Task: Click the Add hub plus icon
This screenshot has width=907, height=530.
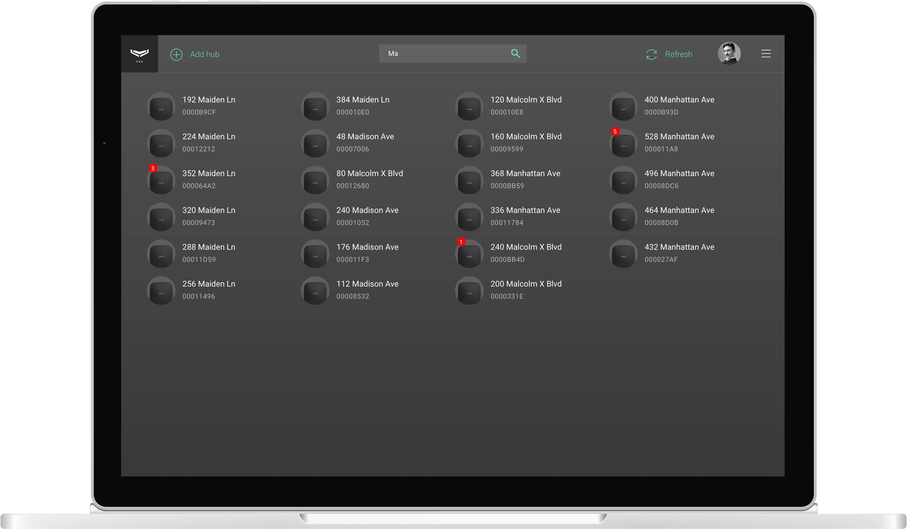Action: (176, 54)
